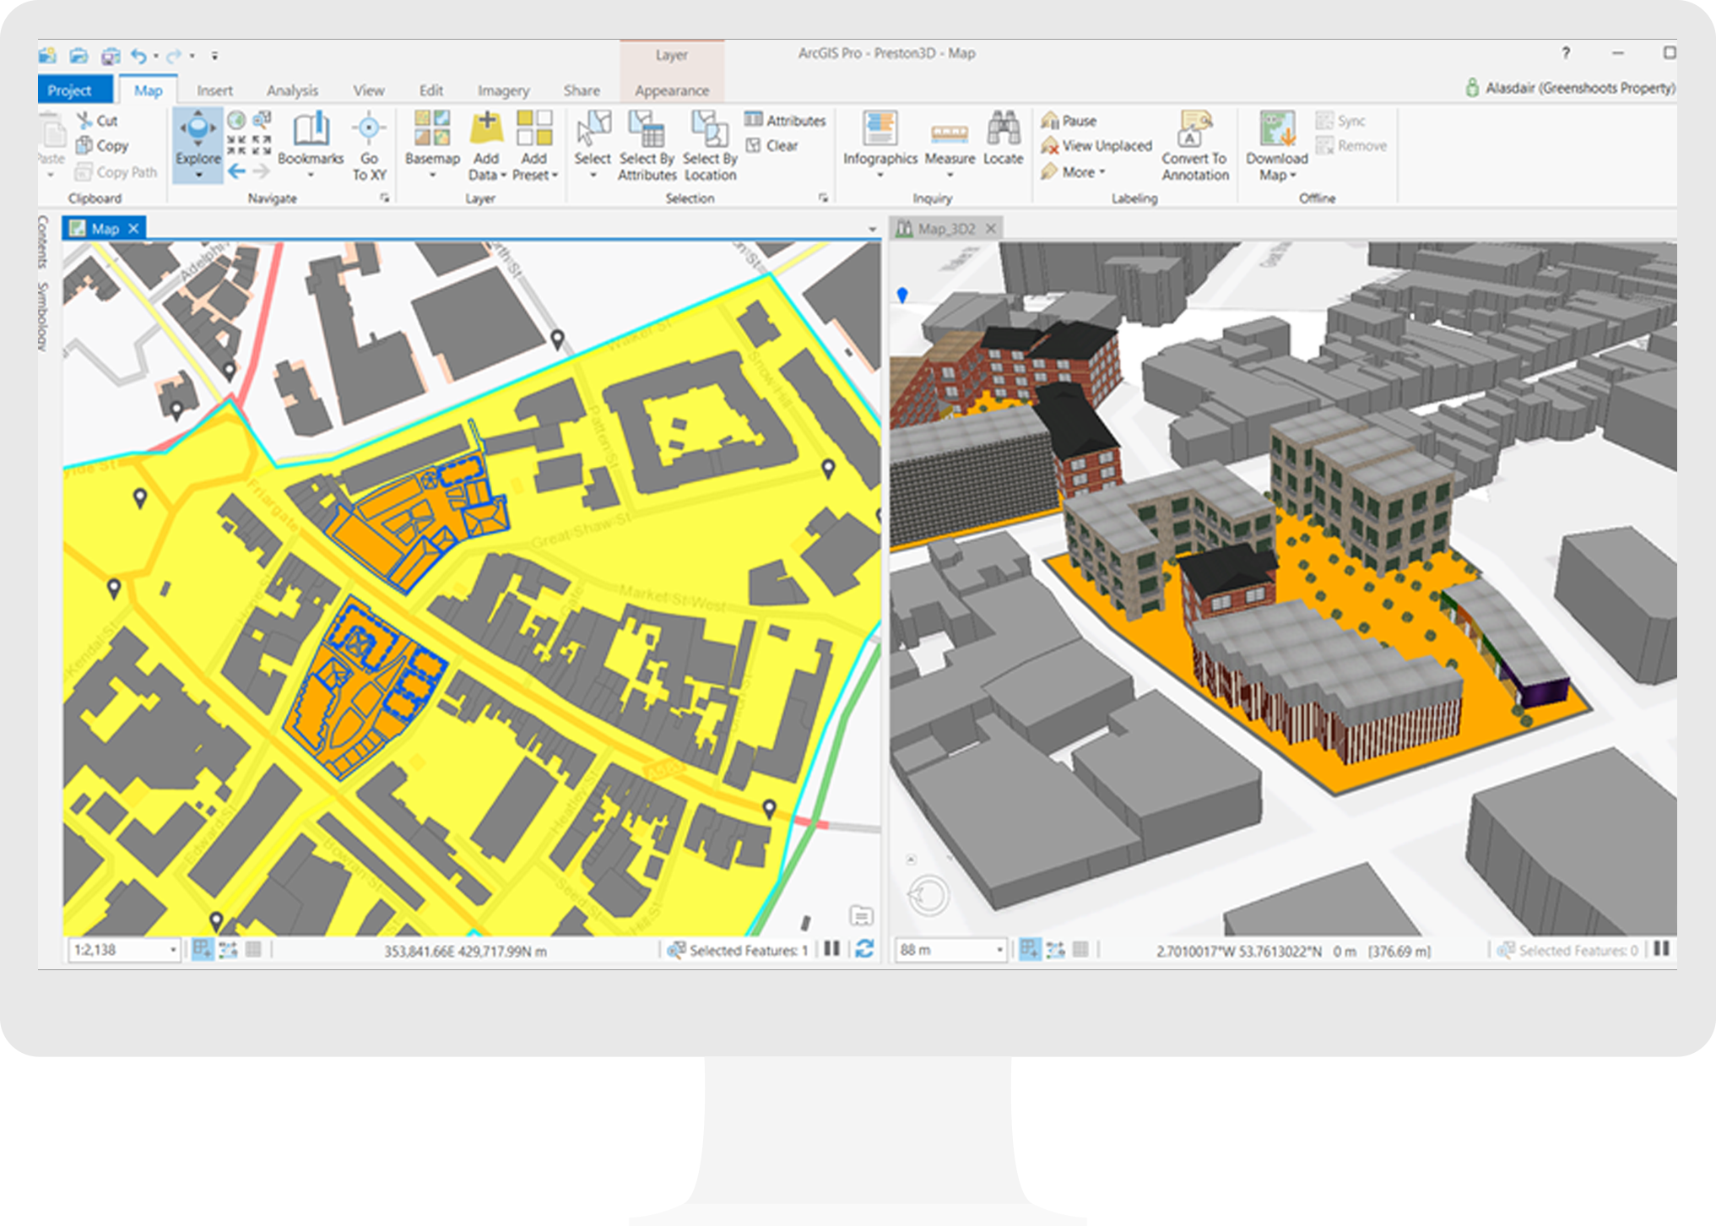Click Selected Features: 1 in status bar
The image size is (1716, 1226).
[x=739, y=950]
